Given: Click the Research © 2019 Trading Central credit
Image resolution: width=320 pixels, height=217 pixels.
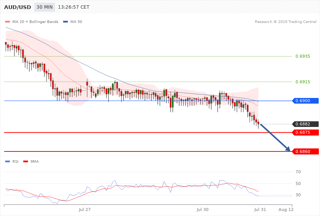Looking at the screenshot, I should pos(285,22).
